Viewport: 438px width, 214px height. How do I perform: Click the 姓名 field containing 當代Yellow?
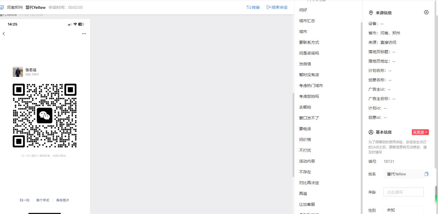pyautogui.click(x=403, y=174)
